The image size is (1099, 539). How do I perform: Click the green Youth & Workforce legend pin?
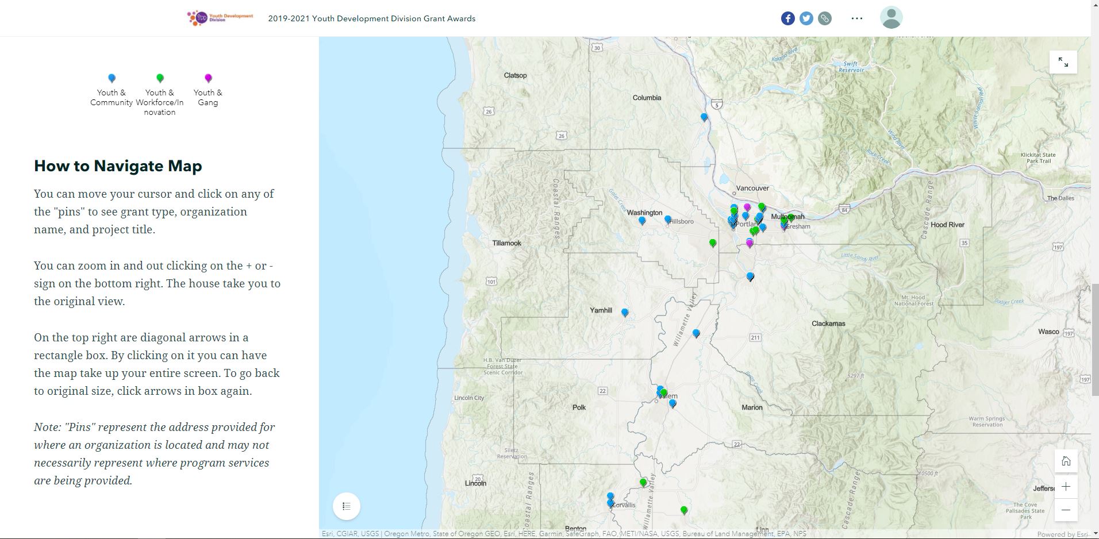coord(160,78)
